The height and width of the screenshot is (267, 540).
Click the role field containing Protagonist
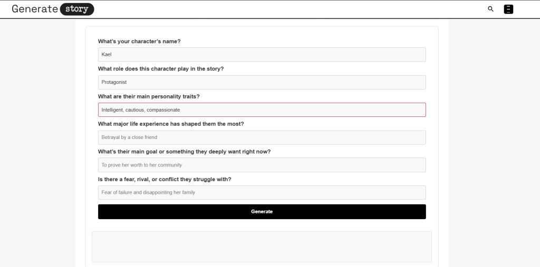(262, 82)
